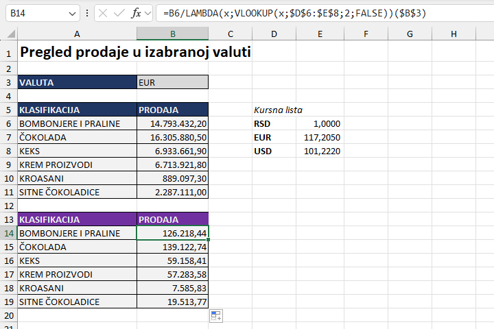
Task: Select the 'Kursna lista' label cell
Action: click(x=278, y=110)
